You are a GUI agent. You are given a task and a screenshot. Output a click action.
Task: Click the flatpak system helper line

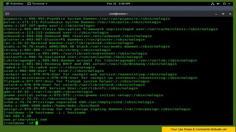[76, 81]
